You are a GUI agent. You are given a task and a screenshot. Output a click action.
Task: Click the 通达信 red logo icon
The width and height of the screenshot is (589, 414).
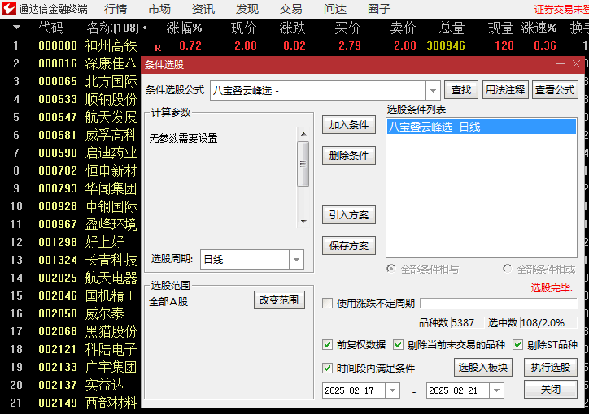(x=9, y=9)
